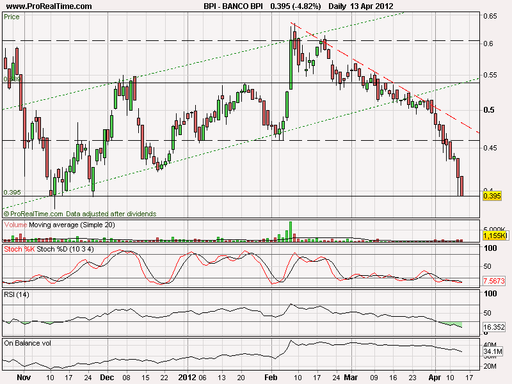The image size is (512, 384).
Task: Click the RSI (14) indicator label
Action: pos(17,294)
